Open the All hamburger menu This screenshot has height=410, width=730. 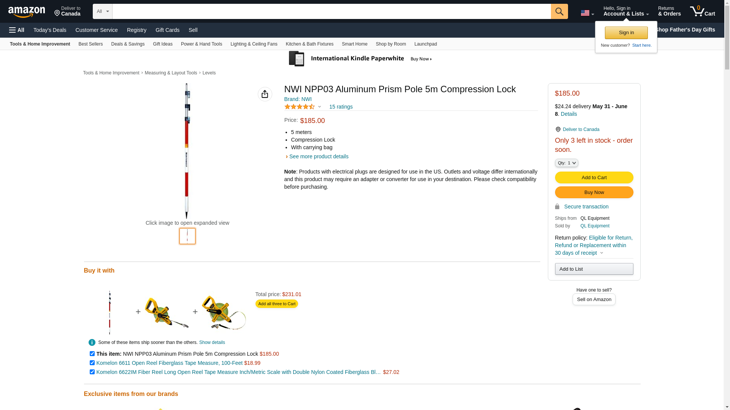[17, 30]
